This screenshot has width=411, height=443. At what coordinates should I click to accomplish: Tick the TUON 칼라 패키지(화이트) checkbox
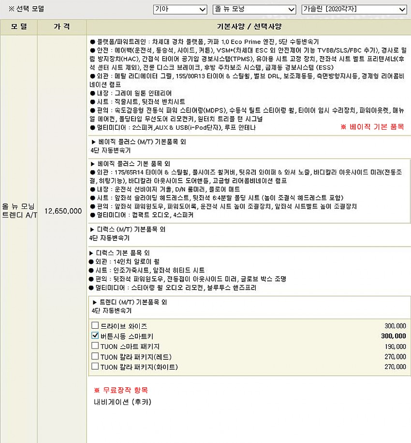click(95, 367)
